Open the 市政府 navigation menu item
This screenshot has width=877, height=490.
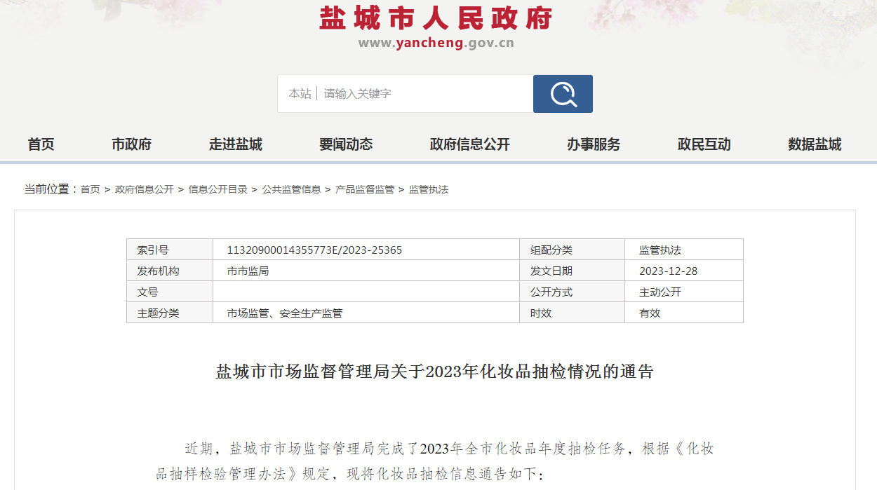[x=131, y=144]
